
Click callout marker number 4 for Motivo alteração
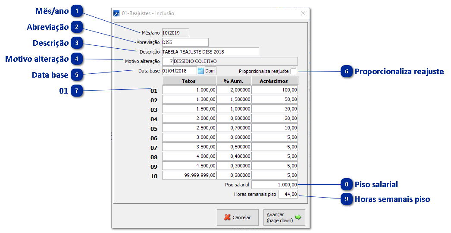point(76,59)
